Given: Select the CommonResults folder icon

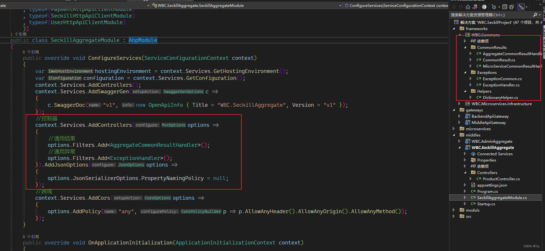Looking at the screenshot, I should 473,47.
